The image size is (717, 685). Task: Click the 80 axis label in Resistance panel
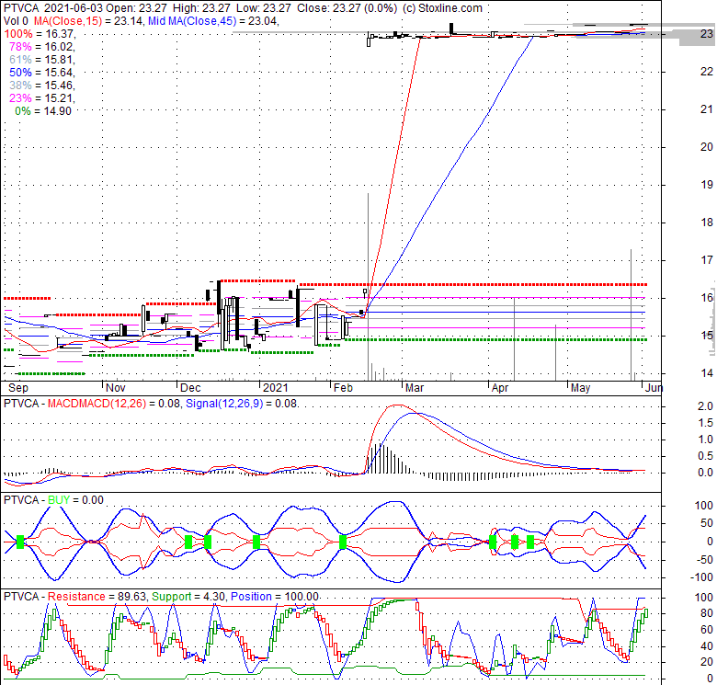707,613
